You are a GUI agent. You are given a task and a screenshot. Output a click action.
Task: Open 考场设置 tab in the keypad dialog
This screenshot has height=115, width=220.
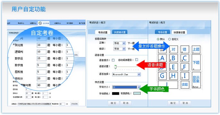tap(162, 32)
